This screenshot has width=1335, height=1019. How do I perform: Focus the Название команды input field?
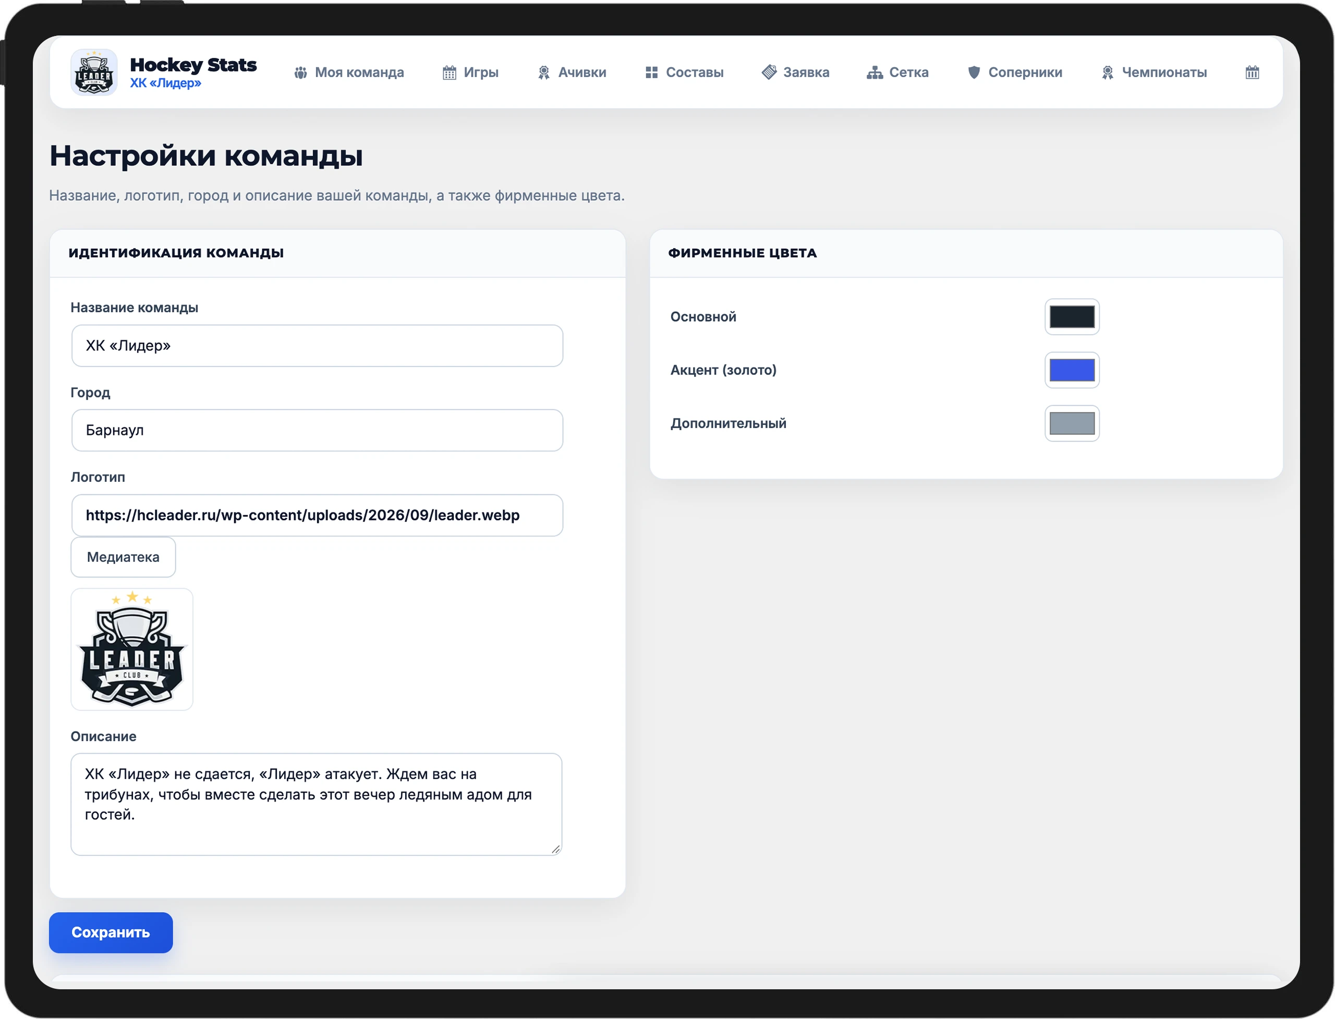click(x=317, y=346)
